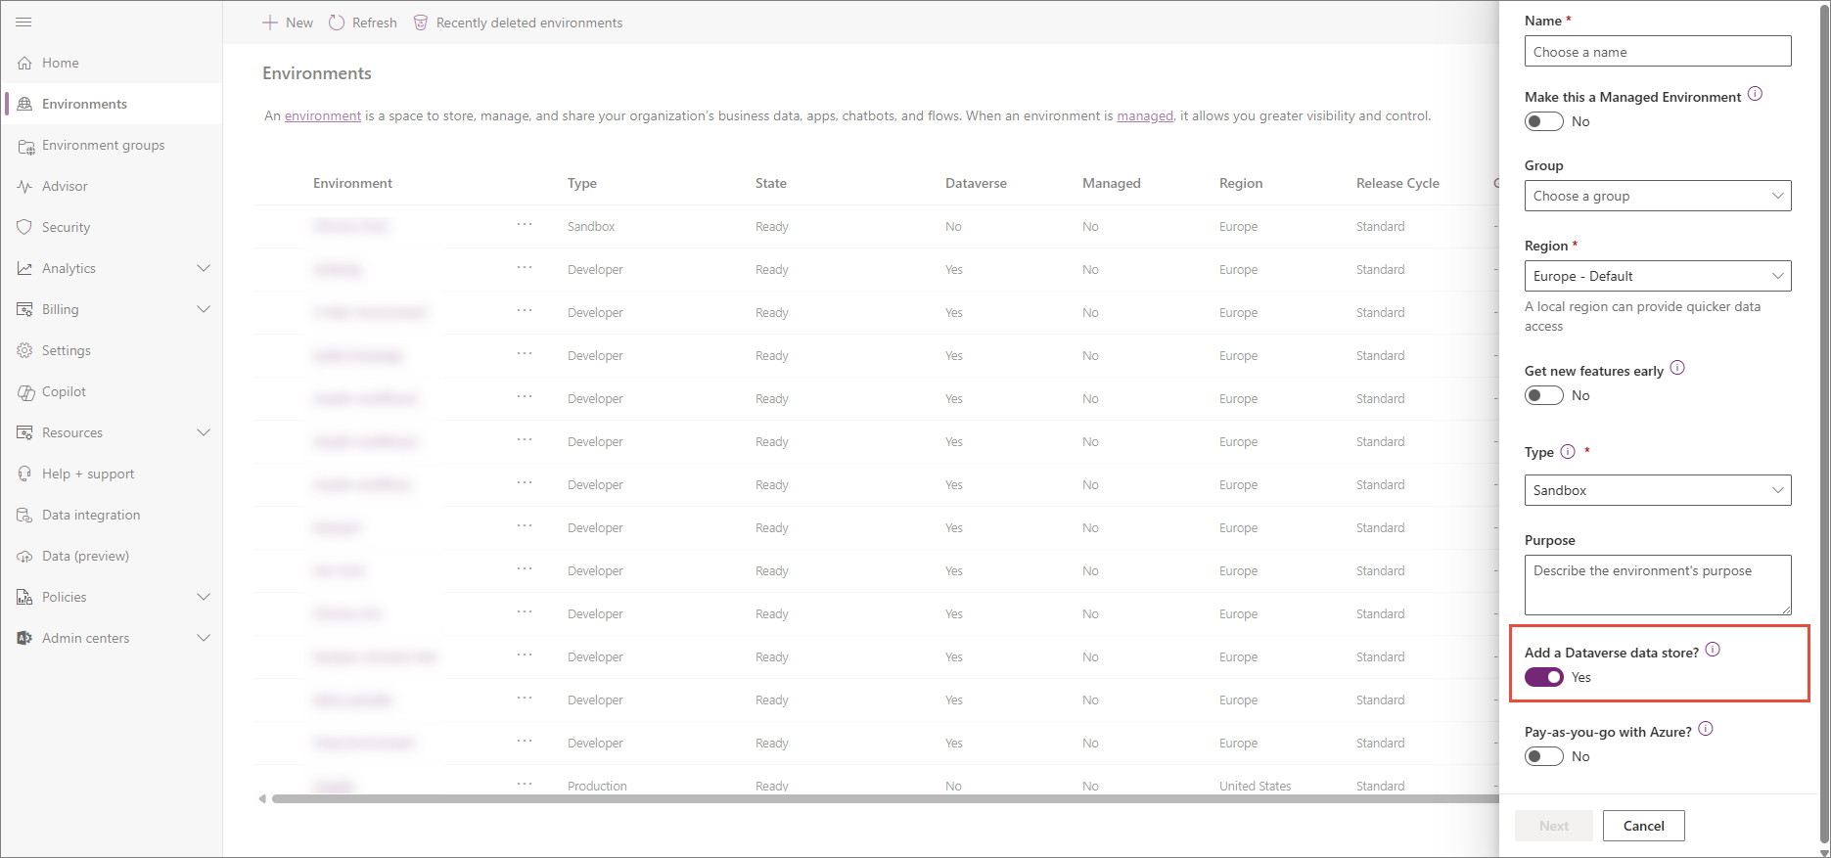Image resolution: width=1831 pixels, height=858 pixels.
Task: Click the Home icon in sidebar
Action: (24, 63)
